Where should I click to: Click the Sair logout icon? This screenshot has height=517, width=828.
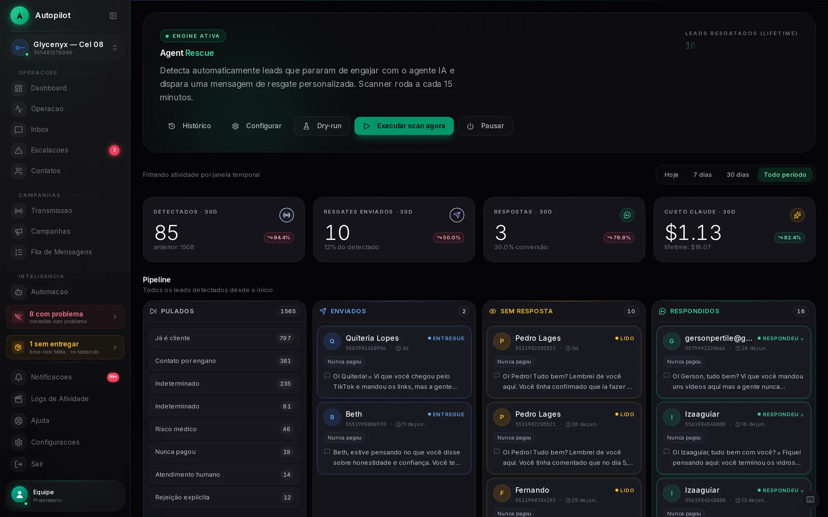point(19,464)
